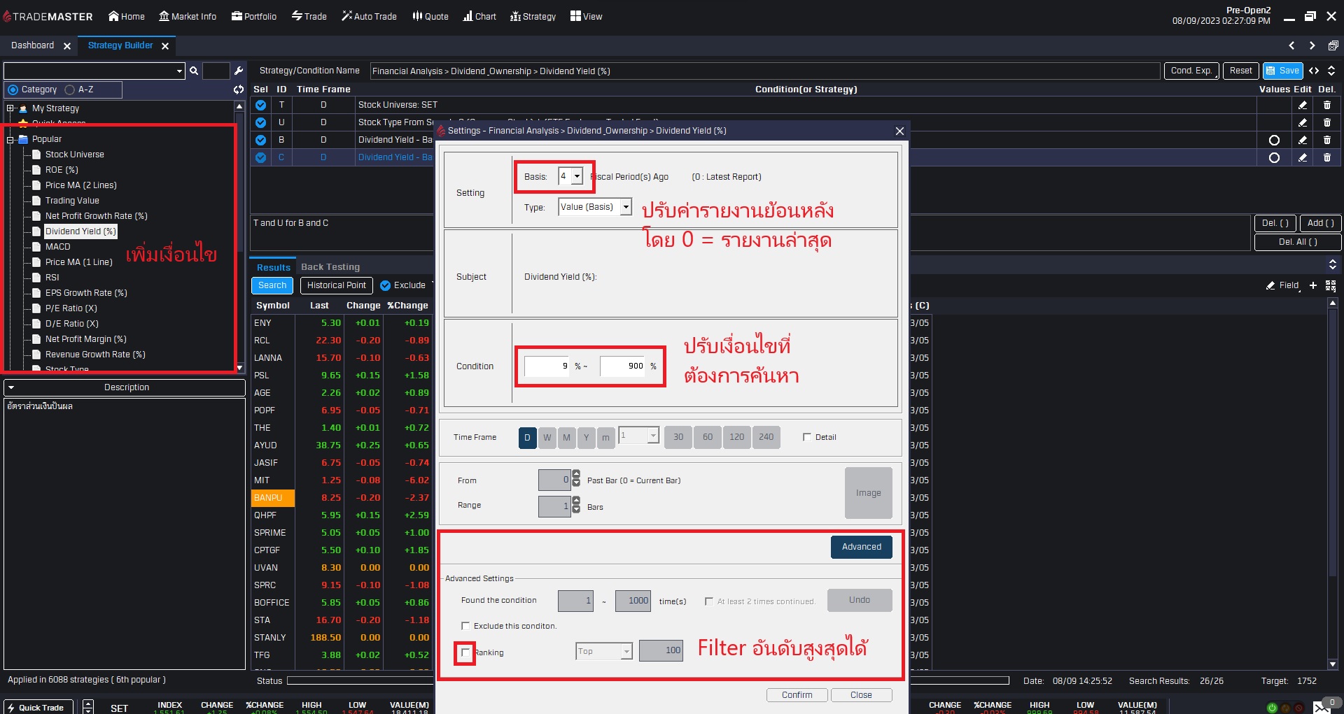Image resolution: width=1344 pixels, height=714 pixels.
Task: Check Exclude this condition box
Action: click(465, 626)
